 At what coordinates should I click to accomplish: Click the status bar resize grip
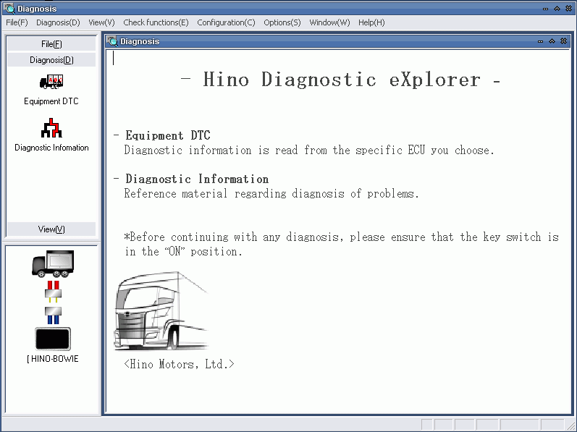570,425
